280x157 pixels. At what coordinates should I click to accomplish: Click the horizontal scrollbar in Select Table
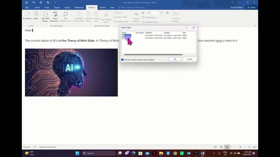pos(153,55)
